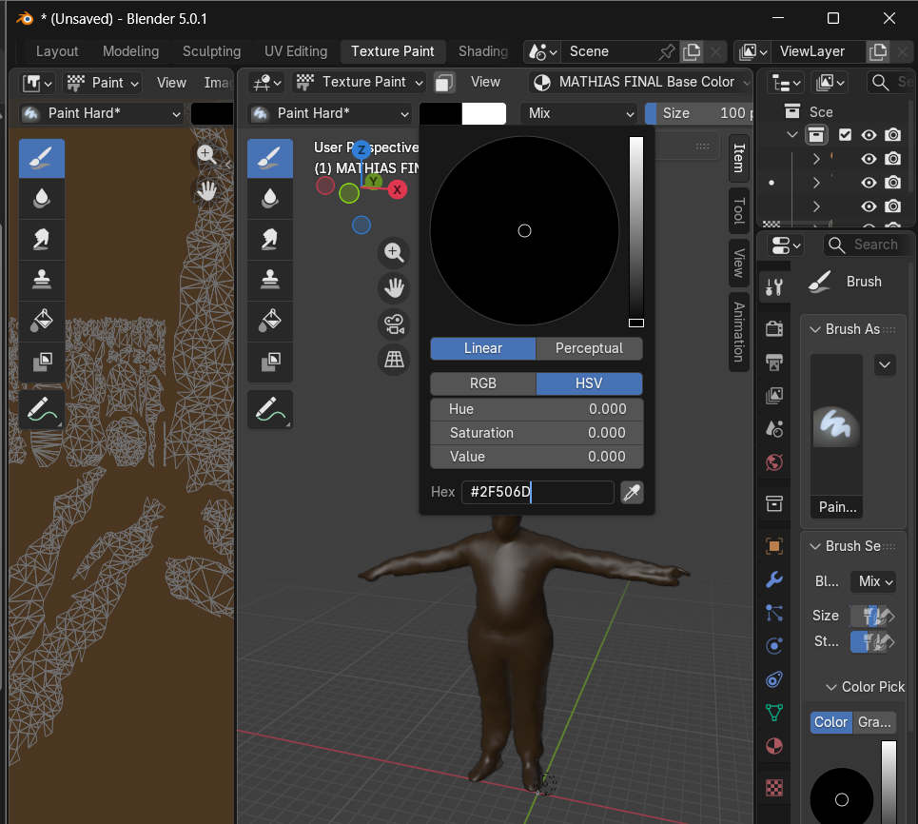Image resolution: width=918 pixels, height=824 pixels.
Task: Toggle camera view in the viewport
Action: (393, 324)
